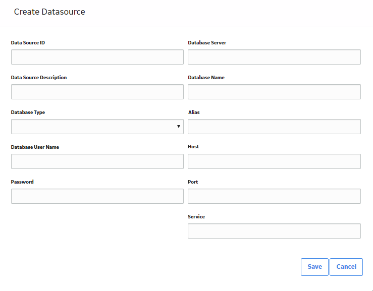Viewport: 373px width, 291px height.
Task: Click the Database Server input box
Action: pyautogui.click(x=274, y=57)
